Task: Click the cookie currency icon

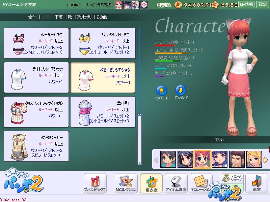Action: [215, 5]
